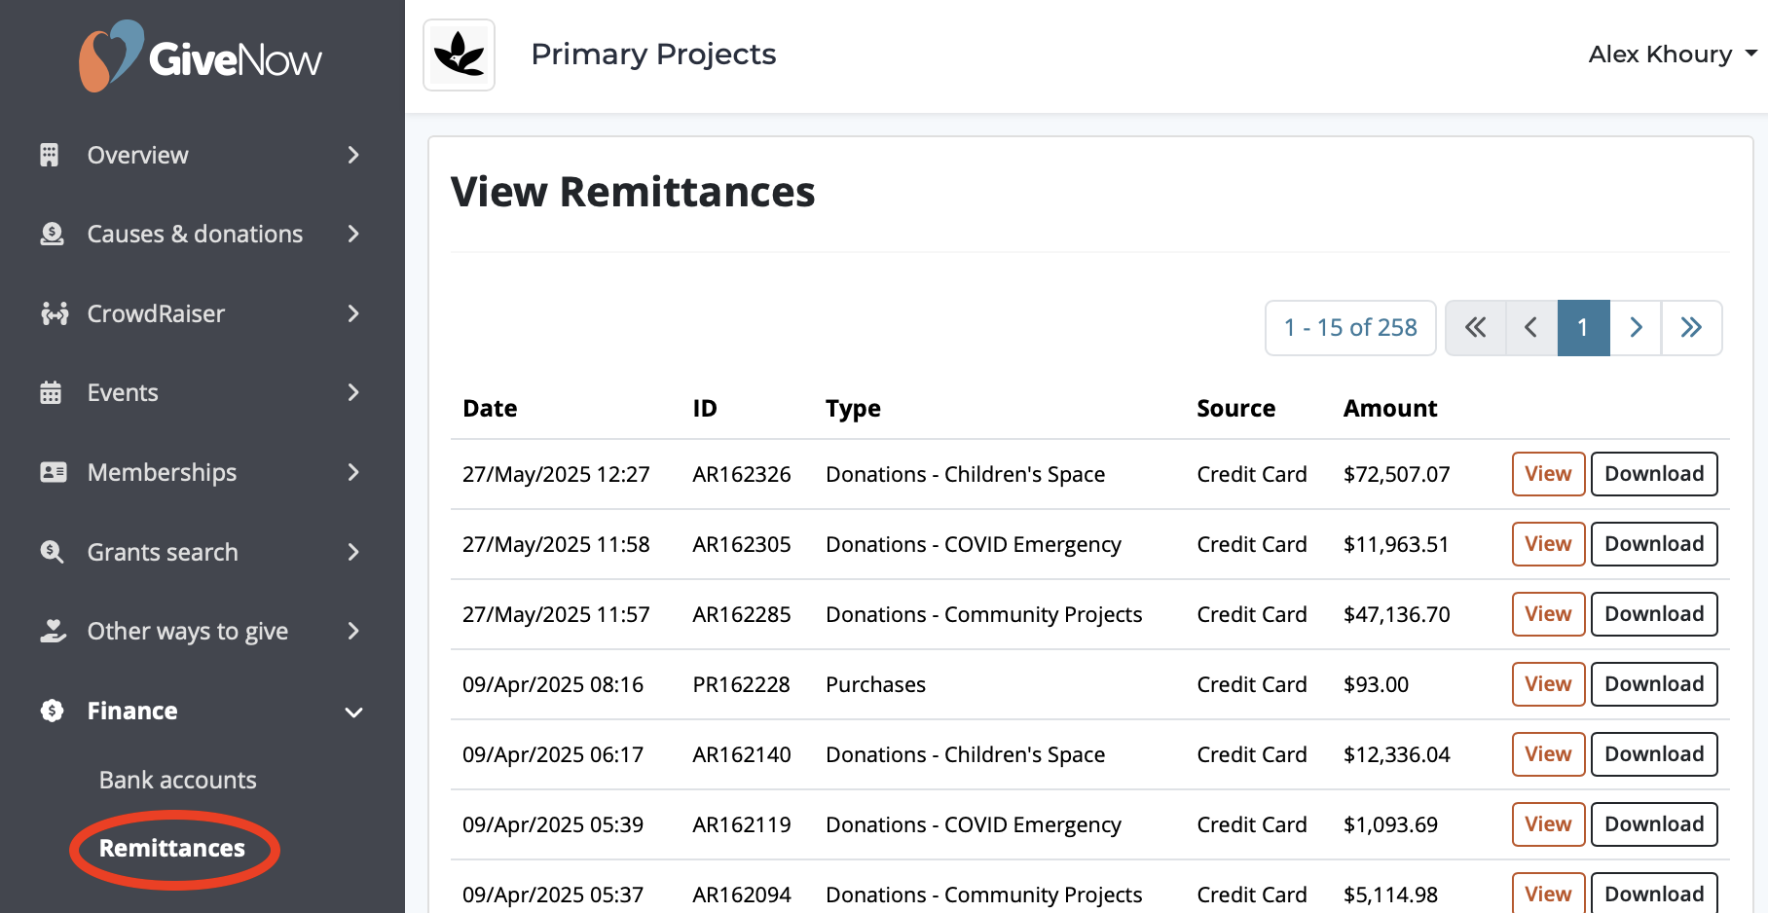Download remittance AR162326
The height and width of the screenshot is (913, 1768).
(1654, 474)
